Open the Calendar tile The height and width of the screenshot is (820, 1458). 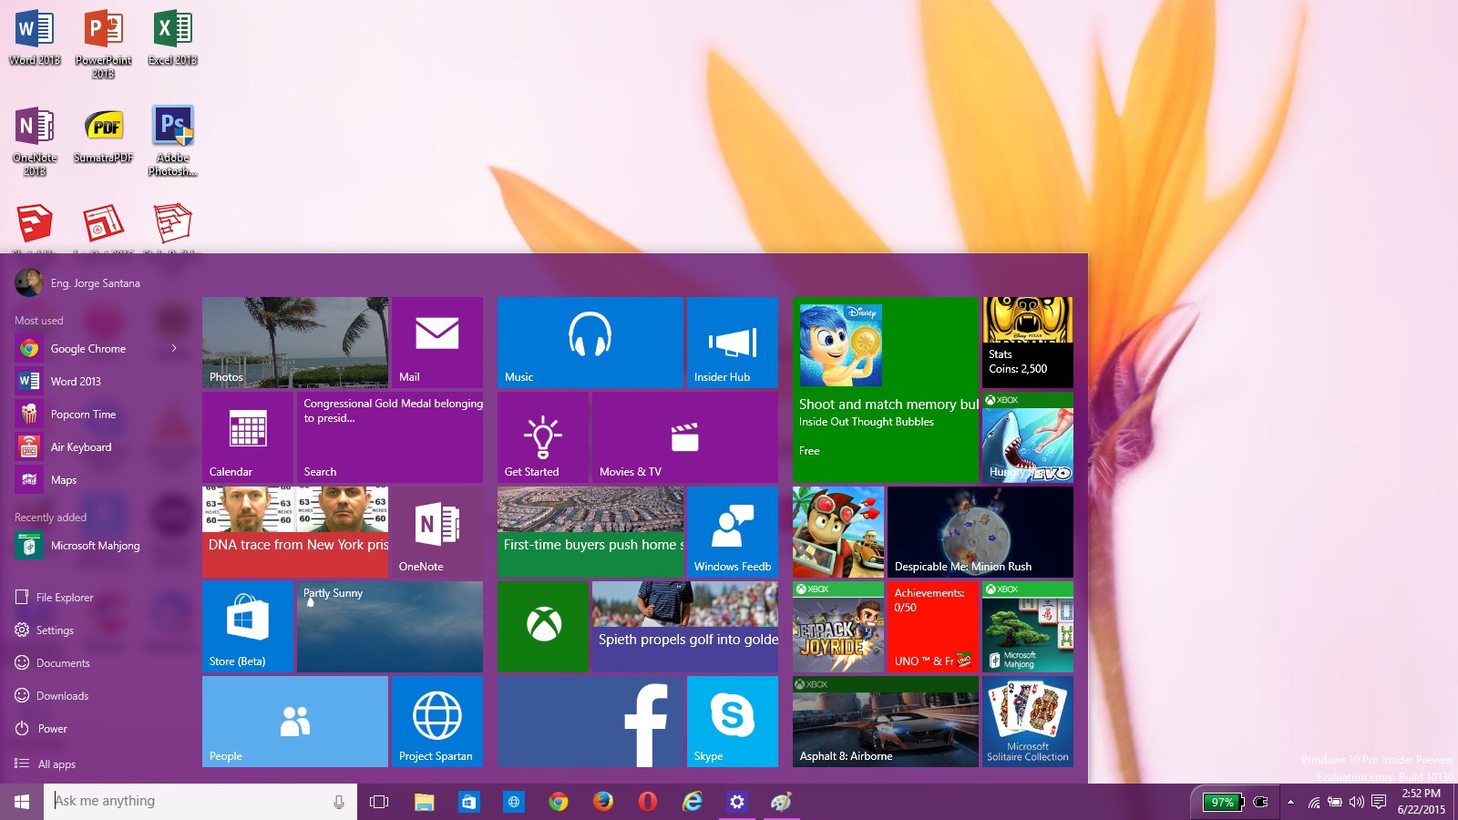pos(248,437)
